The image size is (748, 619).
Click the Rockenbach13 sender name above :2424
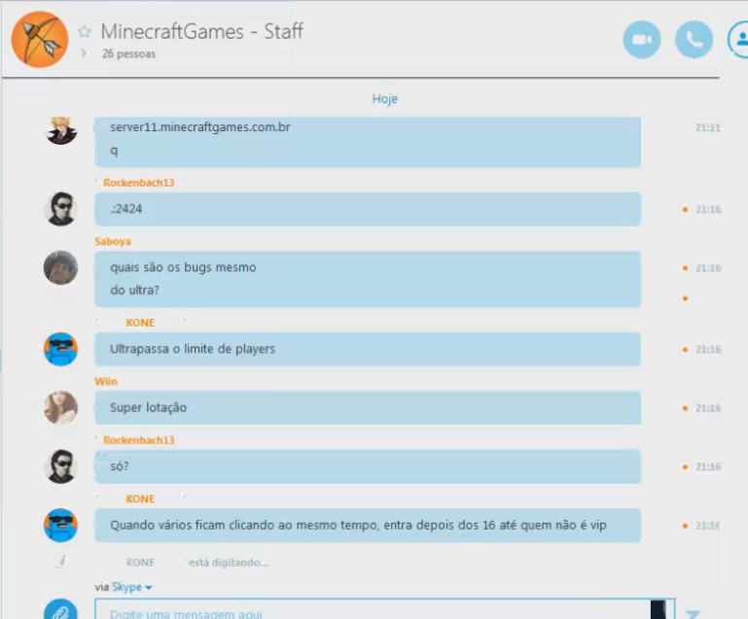139,183
